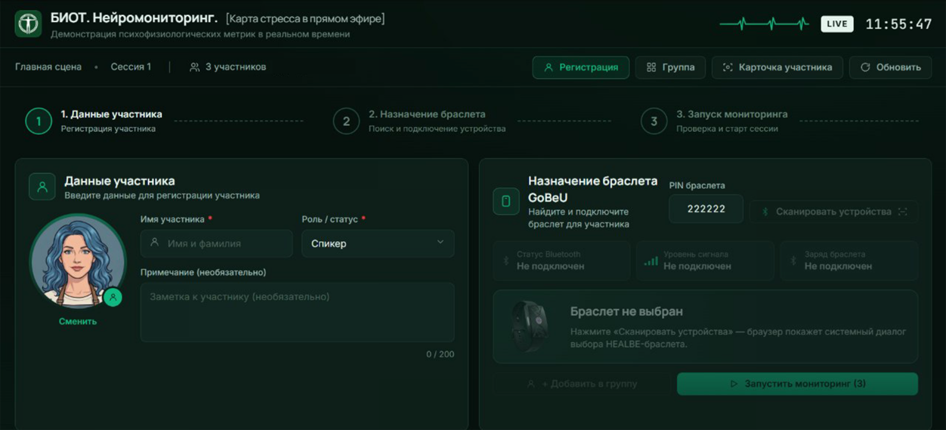Select step 1 circle Данные участника
The width and height of the screenshot is (946, 430).
click(x=38, y=121)
